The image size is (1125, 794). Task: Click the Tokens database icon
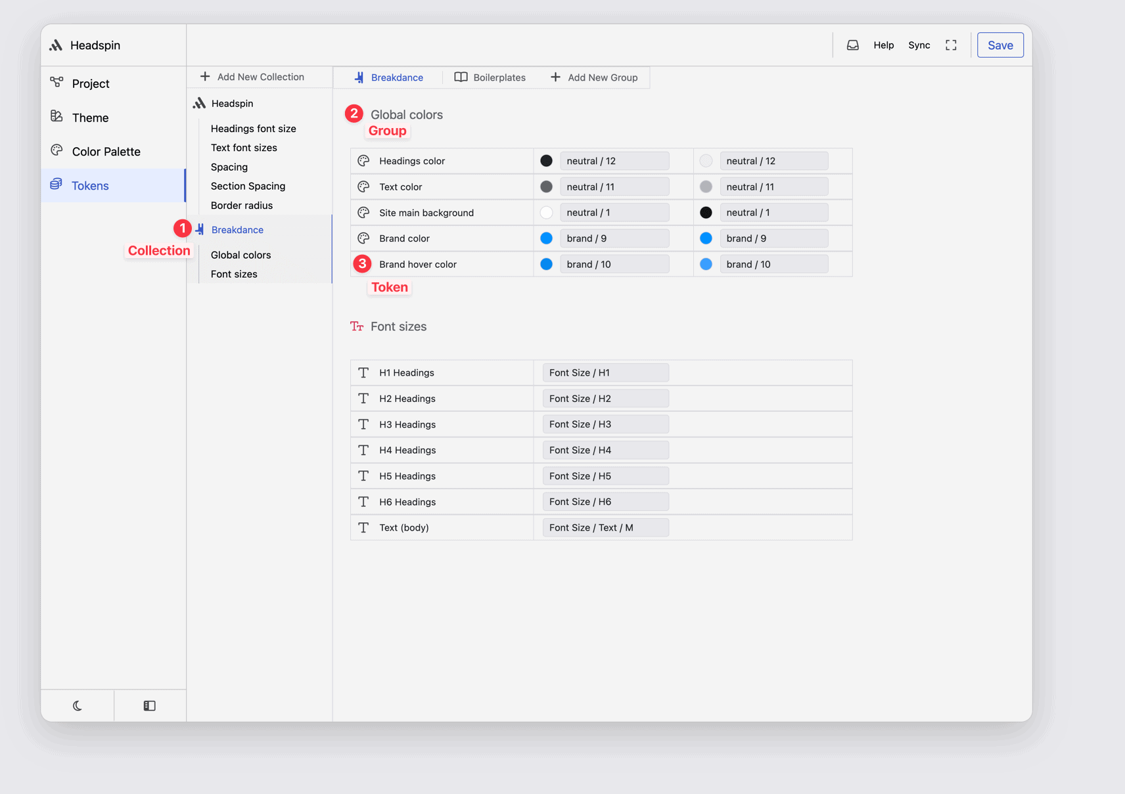[57, 185]
